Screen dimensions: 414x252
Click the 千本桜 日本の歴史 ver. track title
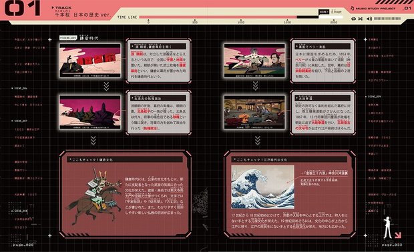point(83,15)
